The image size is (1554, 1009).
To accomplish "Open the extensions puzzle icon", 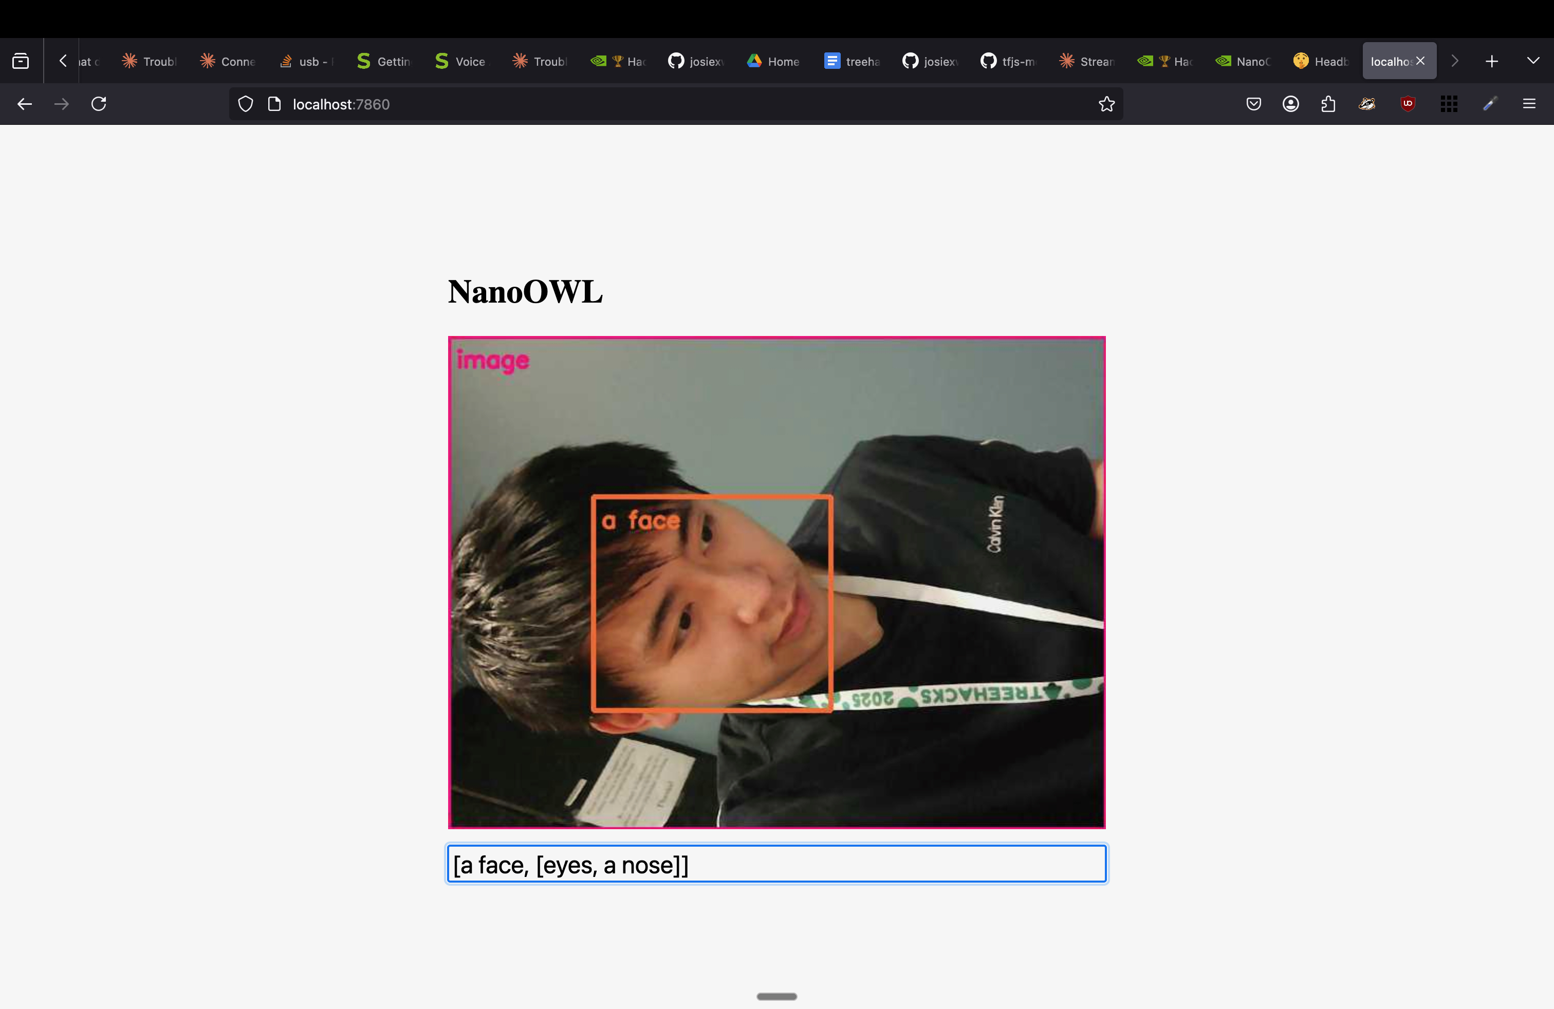I will [1328, 104].
